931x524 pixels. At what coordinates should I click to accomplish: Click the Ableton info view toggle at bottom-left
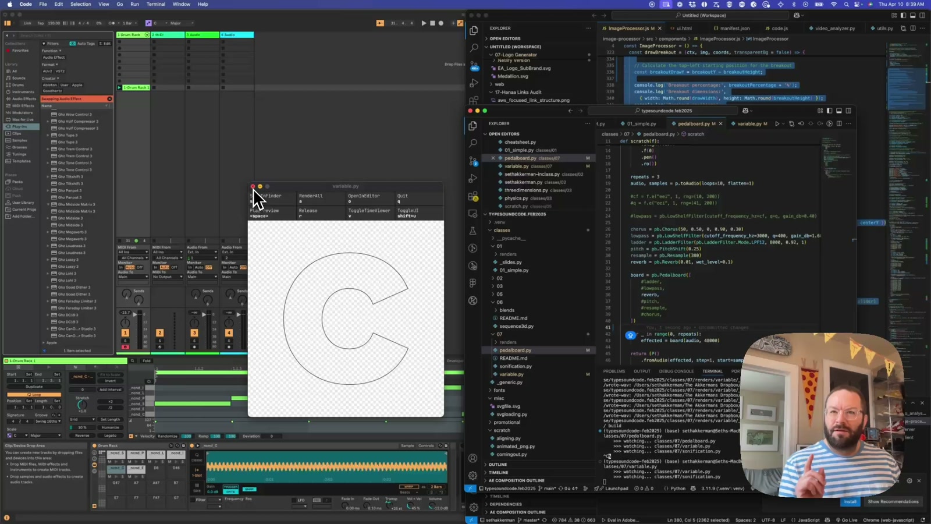click(x=6, y=518)
